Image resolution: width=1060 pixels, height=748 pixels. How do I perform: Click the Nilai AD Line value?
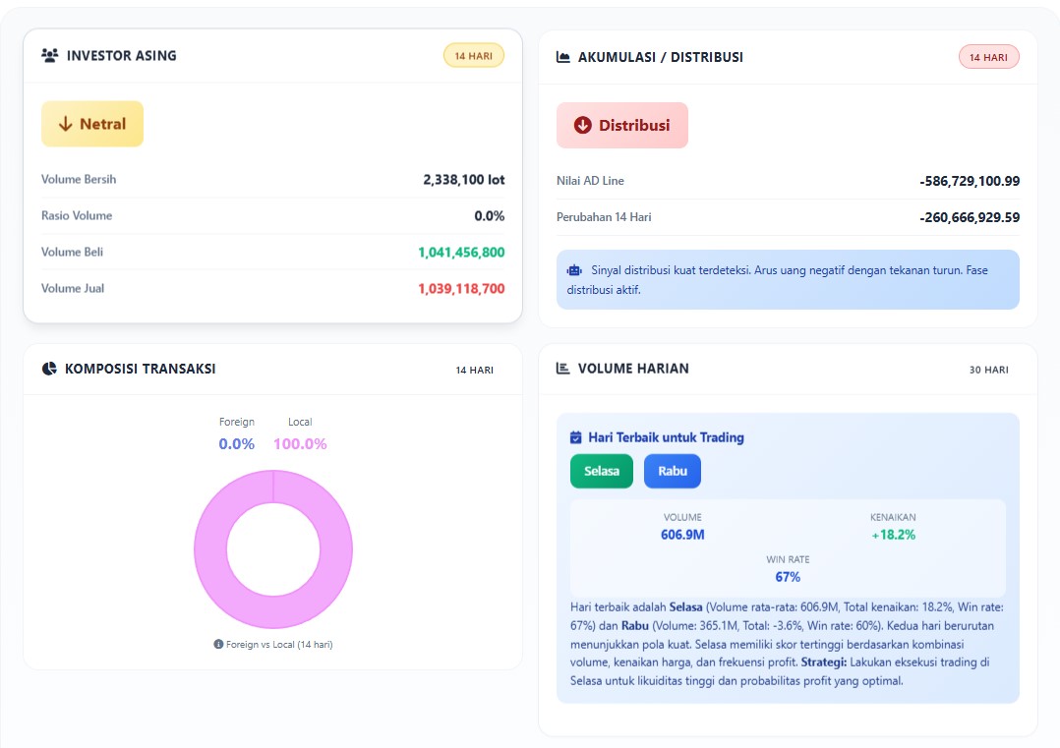click(970, 181)
